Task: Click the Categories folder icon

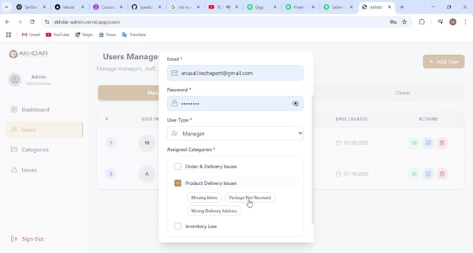Action: (x=14, y=149)
